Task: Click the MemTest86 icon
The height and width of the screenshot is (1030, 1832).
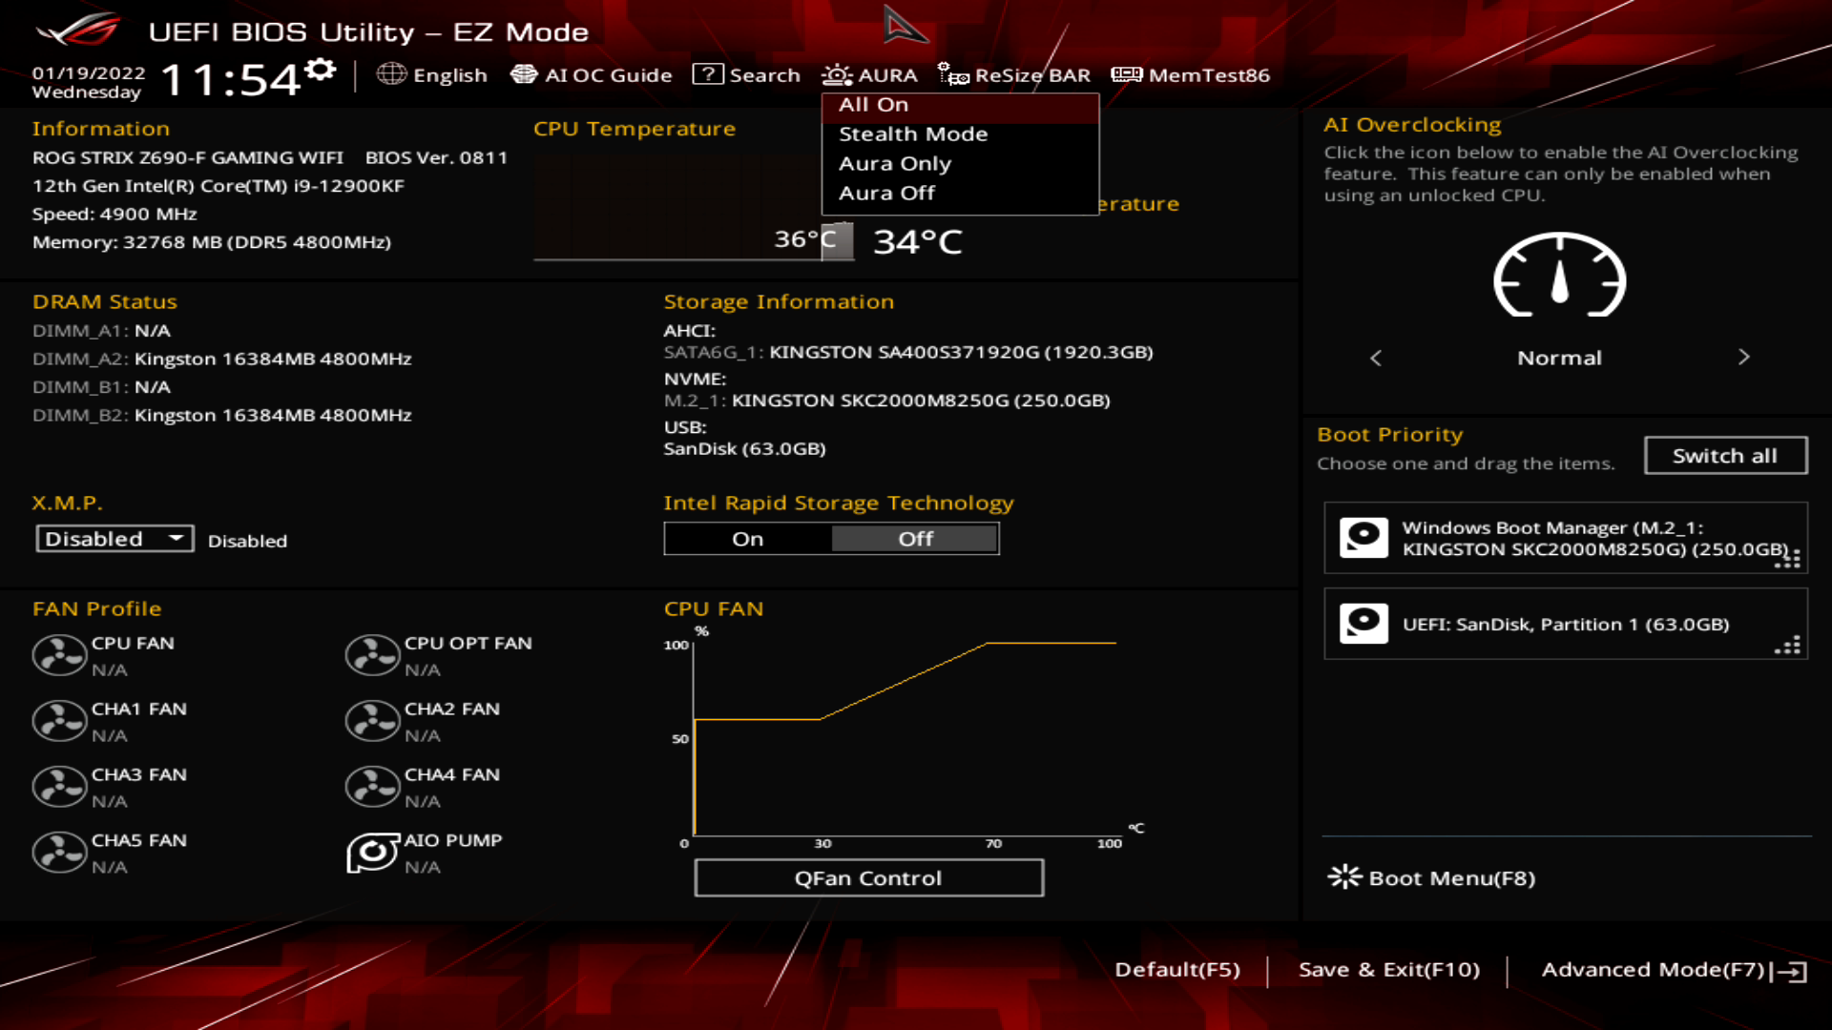Action: tap(1128, 75)
